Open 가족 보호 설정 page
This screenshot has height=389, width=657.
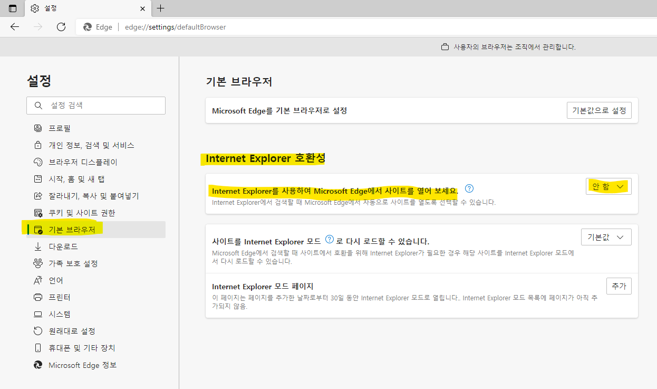point(96,263)
